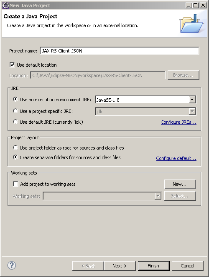The image size is (209, 277).
Task: Select Create separate folders for sources option
Action: [x=15, y=157]
